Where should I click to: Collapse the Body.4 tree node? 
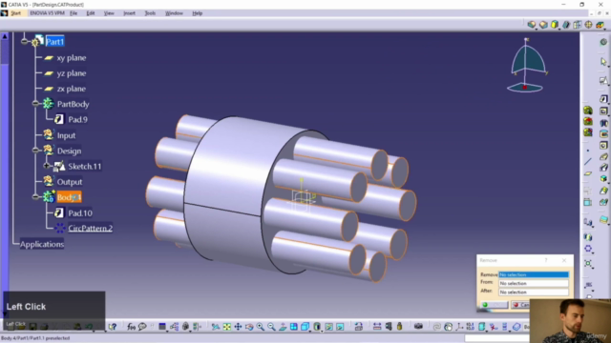(35, 197)
